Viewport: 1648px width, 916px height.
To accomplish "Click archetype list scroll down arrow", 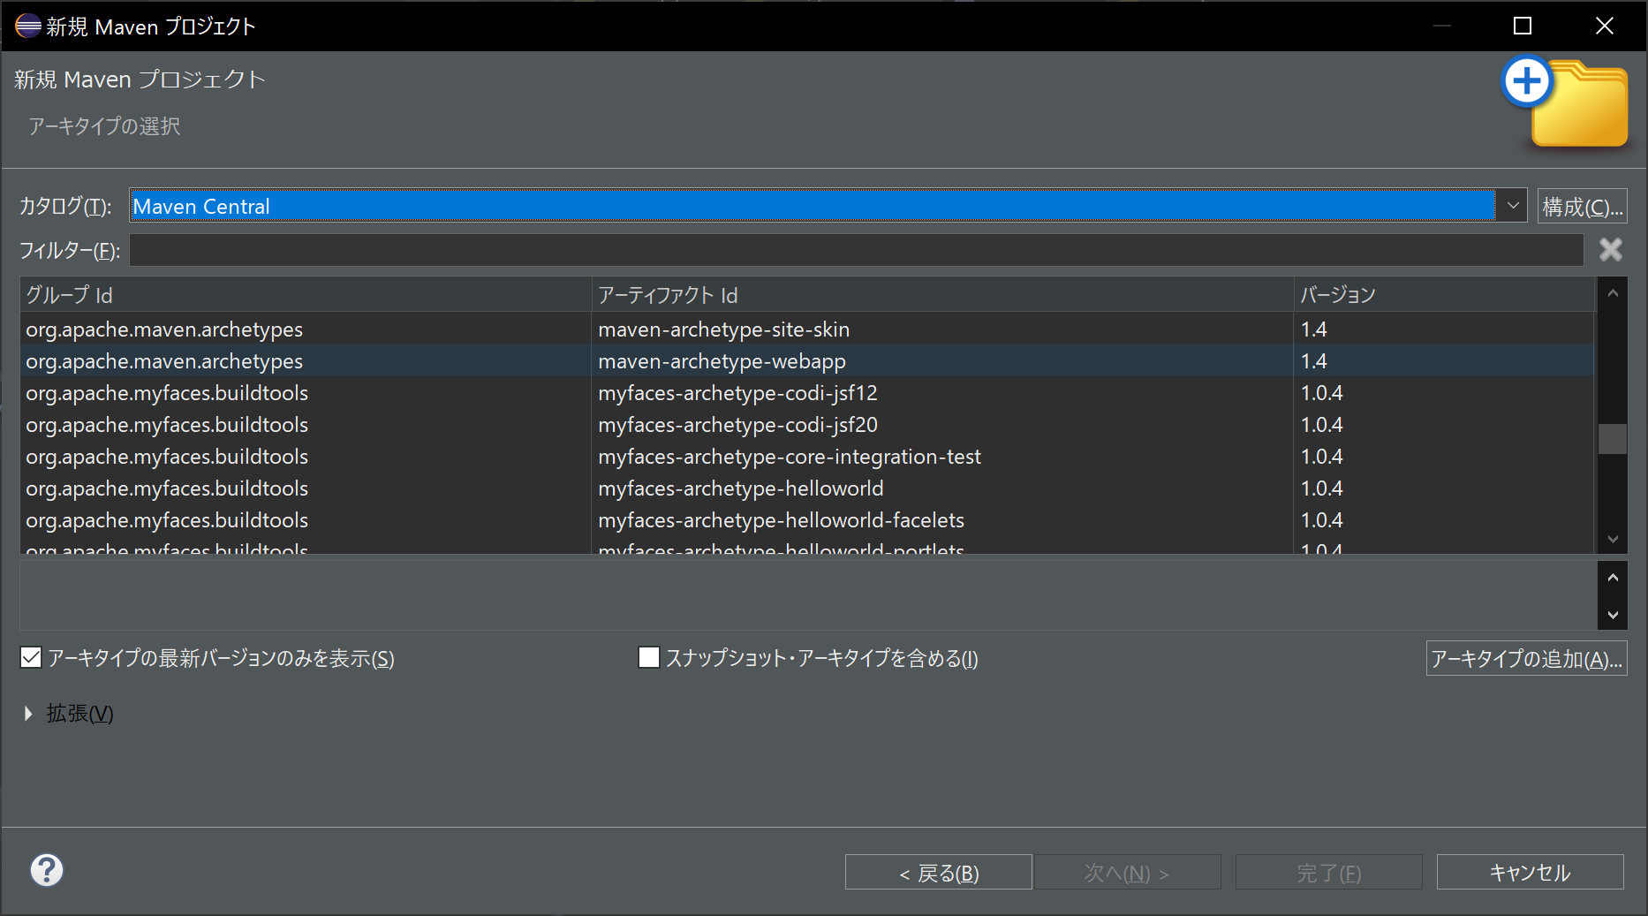I will pyautogui.click(x=1613, y=539).
